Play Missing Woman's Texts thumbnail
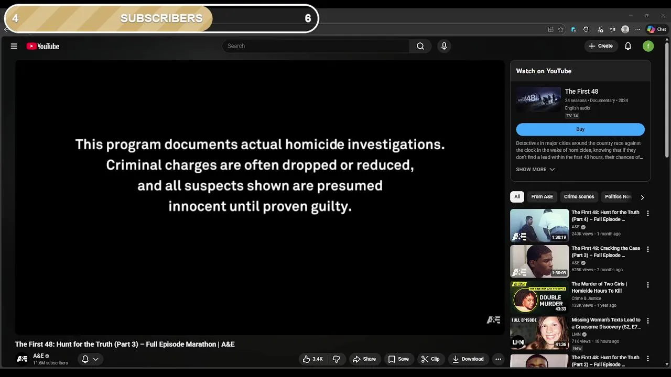671x377 pixels. (x=539, y=332)
